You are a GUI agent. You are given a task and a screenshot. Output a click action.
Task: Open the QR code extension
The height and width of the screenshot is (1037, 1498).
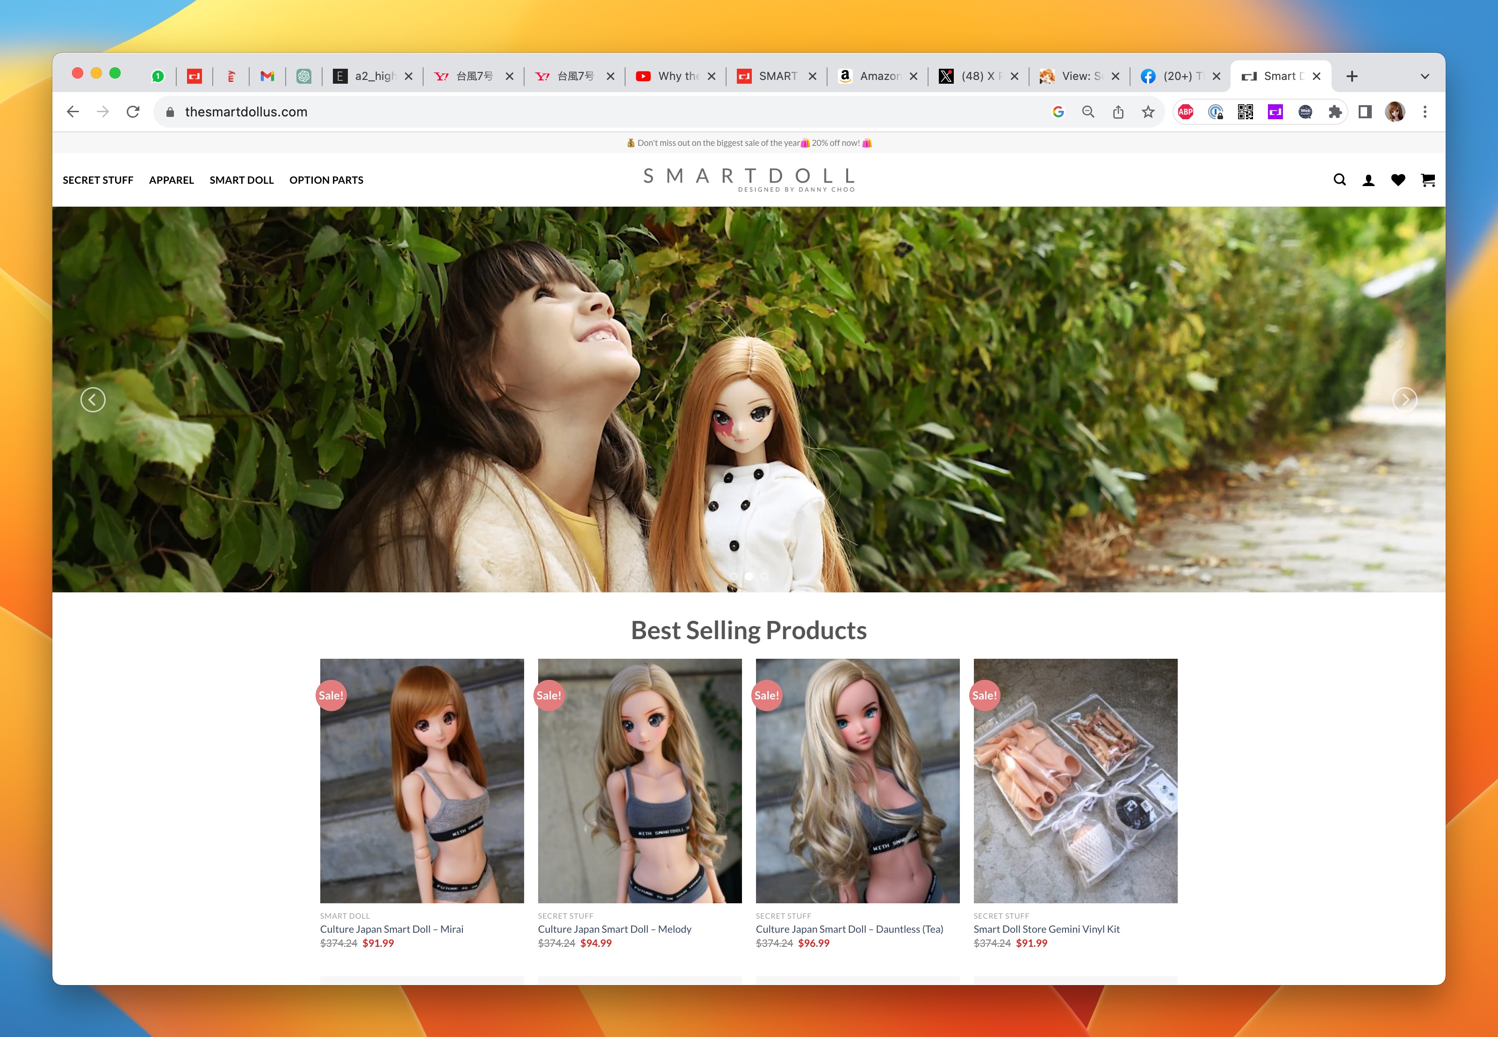click(1246, 112)
